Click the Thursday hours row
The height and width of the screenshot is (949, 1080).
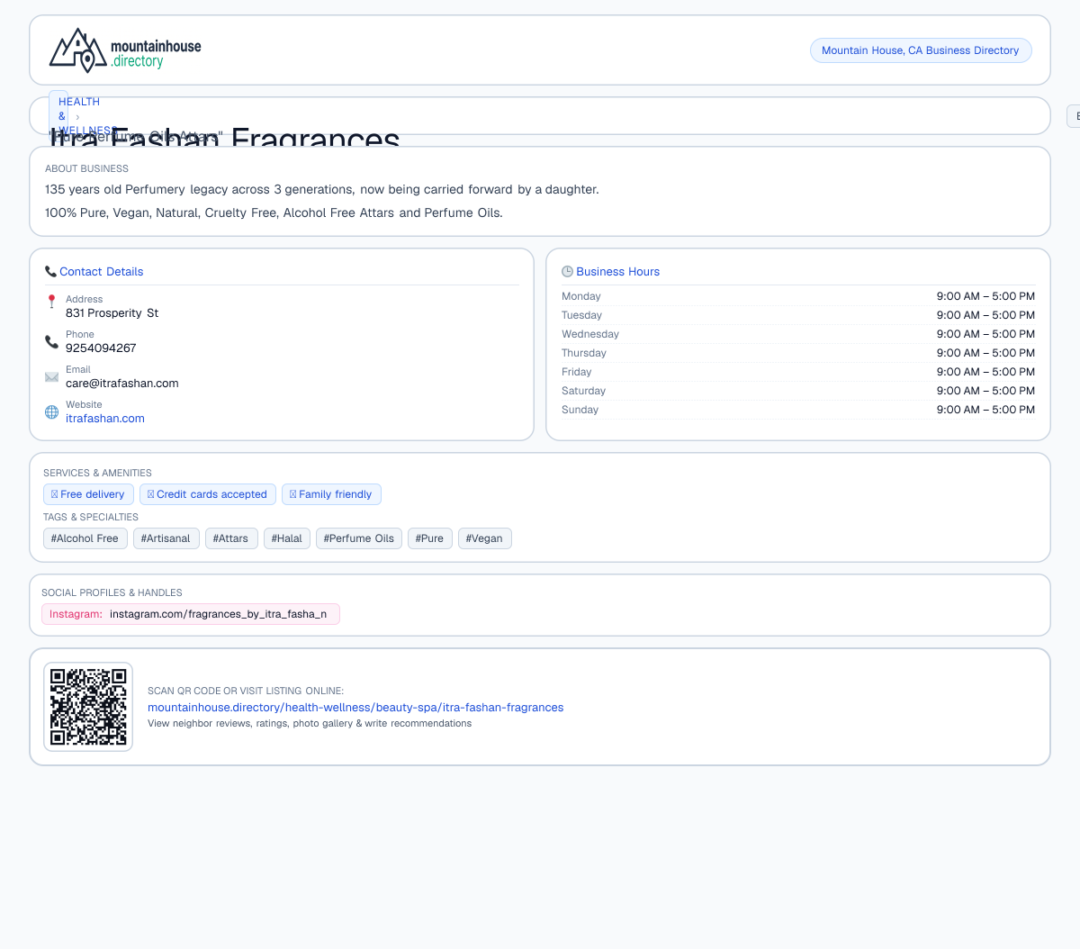pyautogui.click(x=798, y=353)
